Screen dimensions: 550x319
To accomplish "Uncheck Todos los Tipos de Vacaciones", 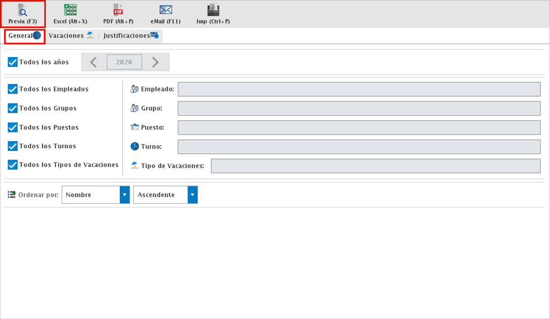I will pos(13,165).
